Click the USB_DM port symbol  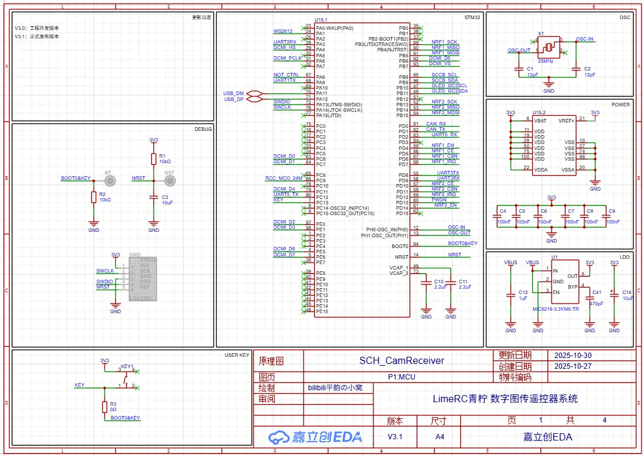coord(254,93)
